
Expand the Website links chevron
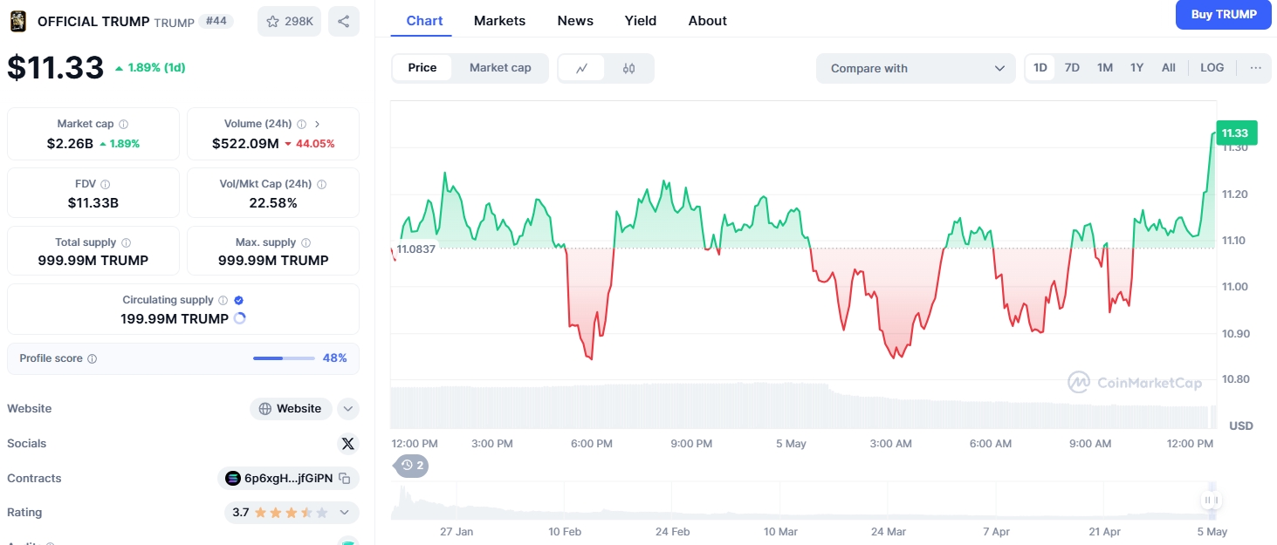[x=348, y=409]
